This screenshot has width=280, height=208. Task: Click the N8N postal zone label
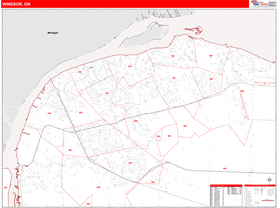tap(242, 91)
